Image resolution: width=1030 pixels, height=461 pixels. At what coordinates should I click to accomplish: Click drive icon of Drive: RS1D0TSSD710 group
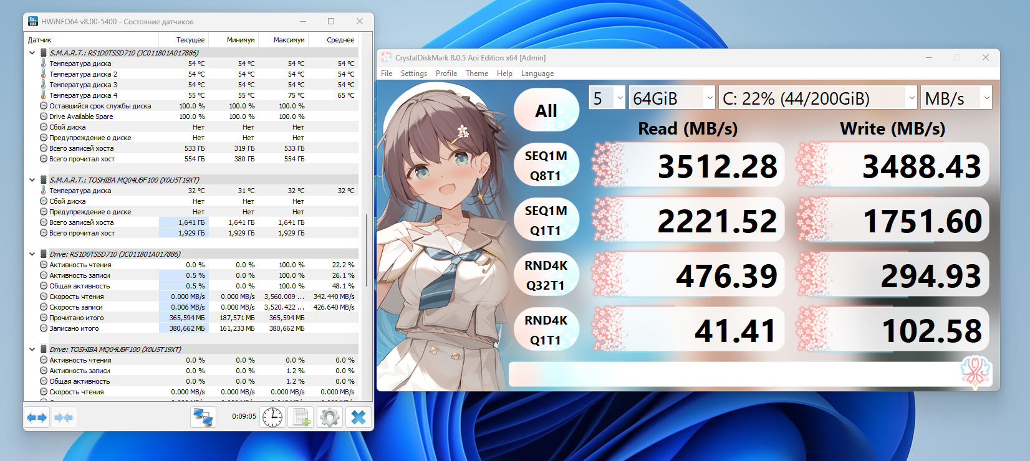pos(44,254)
